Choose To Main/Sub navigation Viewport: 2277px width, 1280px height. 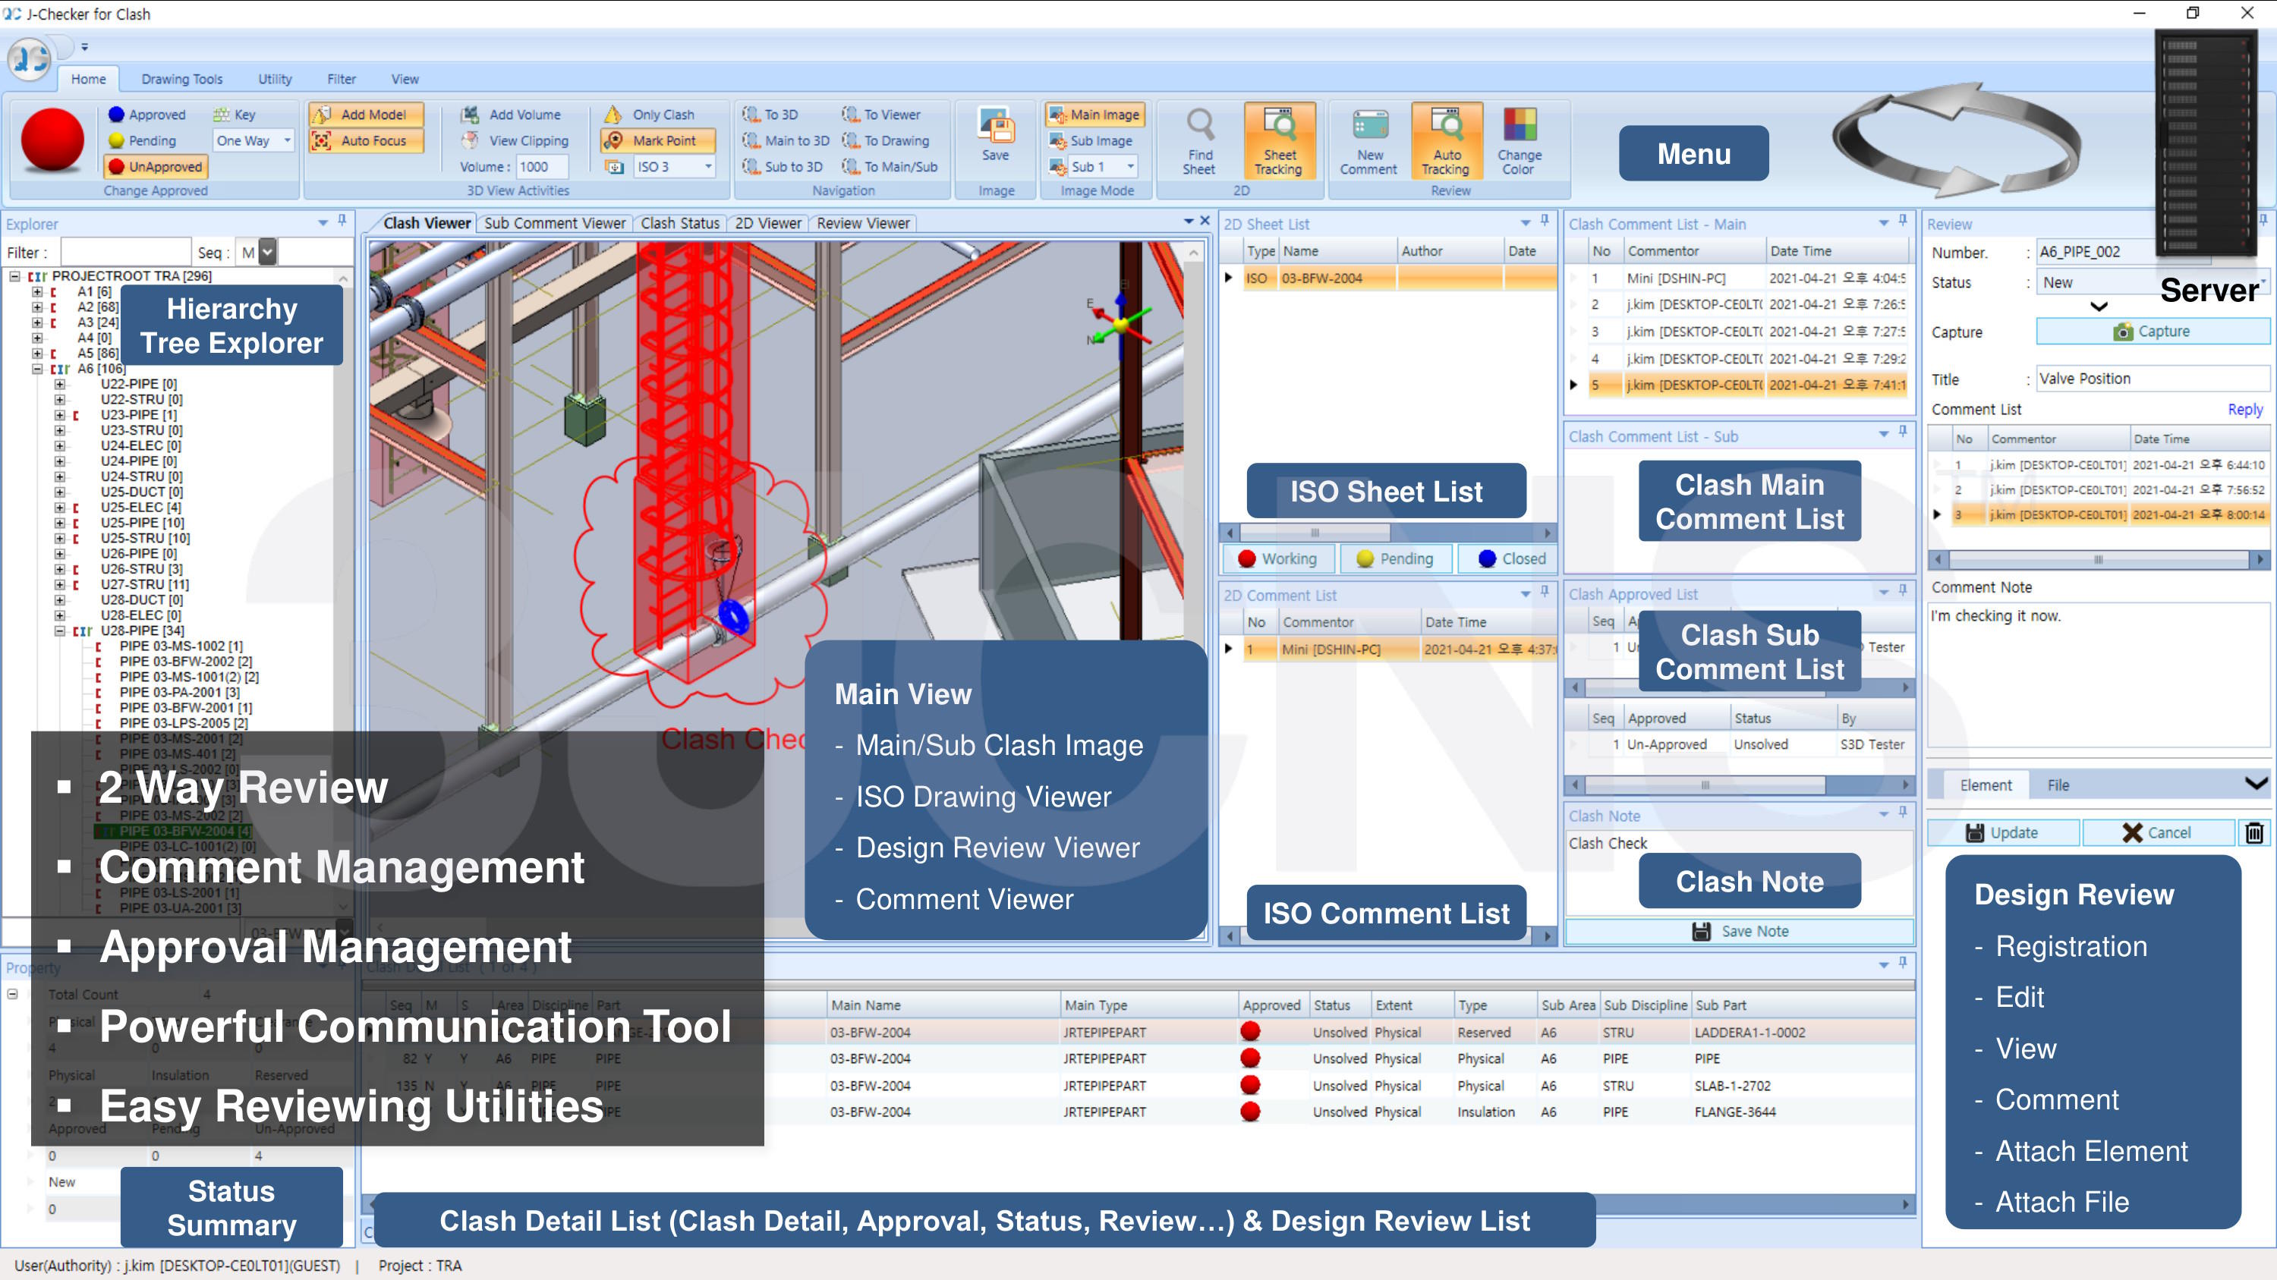pos(890,166)
